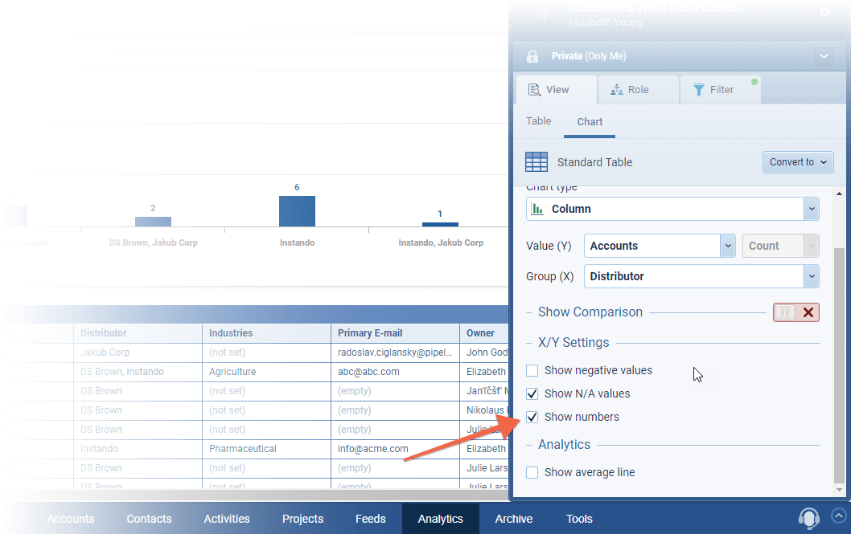
Task: Expand the Private sharing dropdown chevron
Action: (x=823, y=56)
